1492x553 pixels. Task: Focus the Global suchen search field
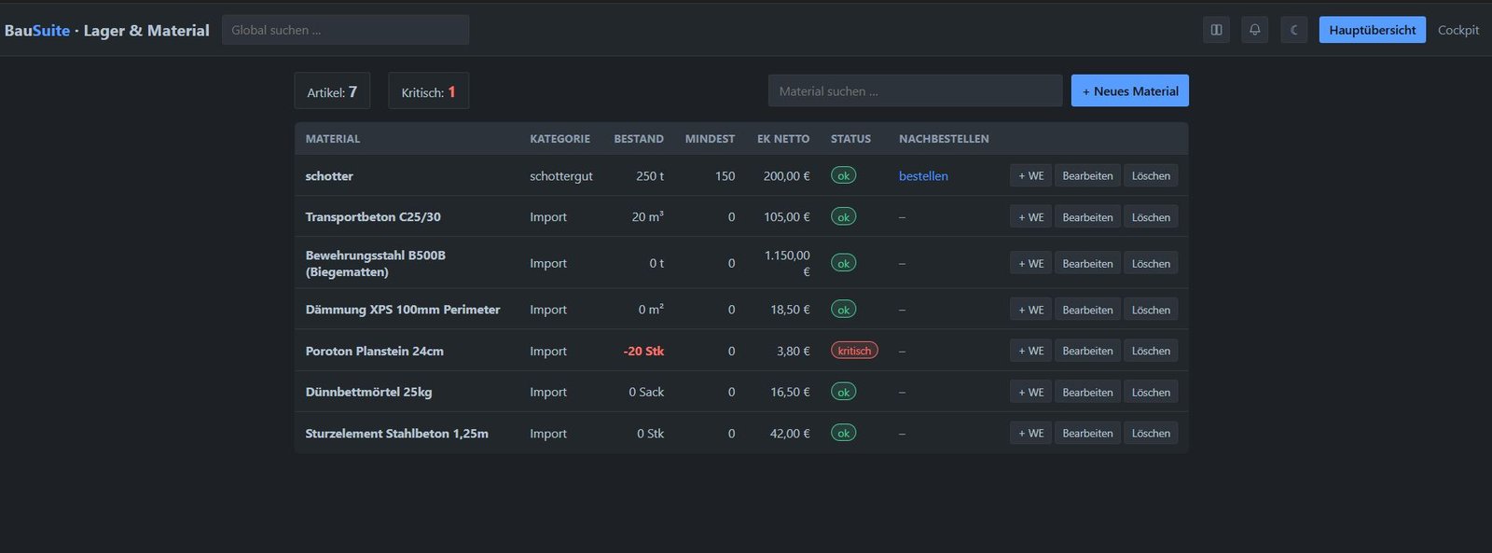coord(345,30)
